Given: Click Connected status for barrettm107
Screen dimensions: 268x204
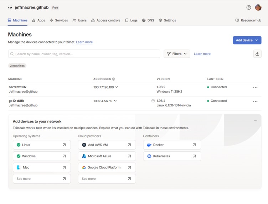Looking at the screenshot, I should tap(217, 87).
